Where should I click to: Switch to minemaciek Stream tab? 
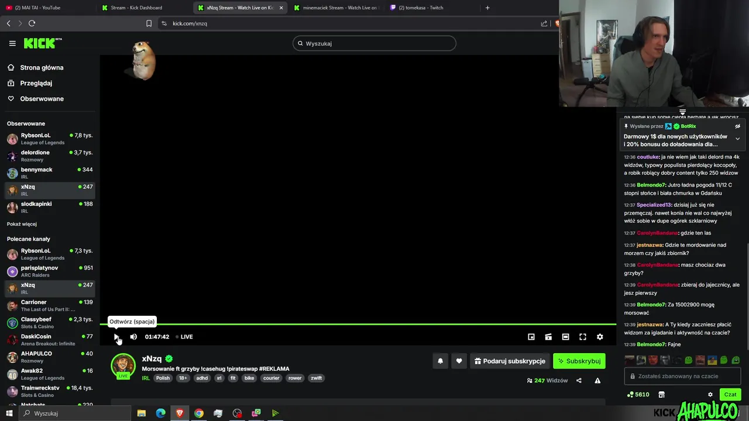tap(335, 8)
